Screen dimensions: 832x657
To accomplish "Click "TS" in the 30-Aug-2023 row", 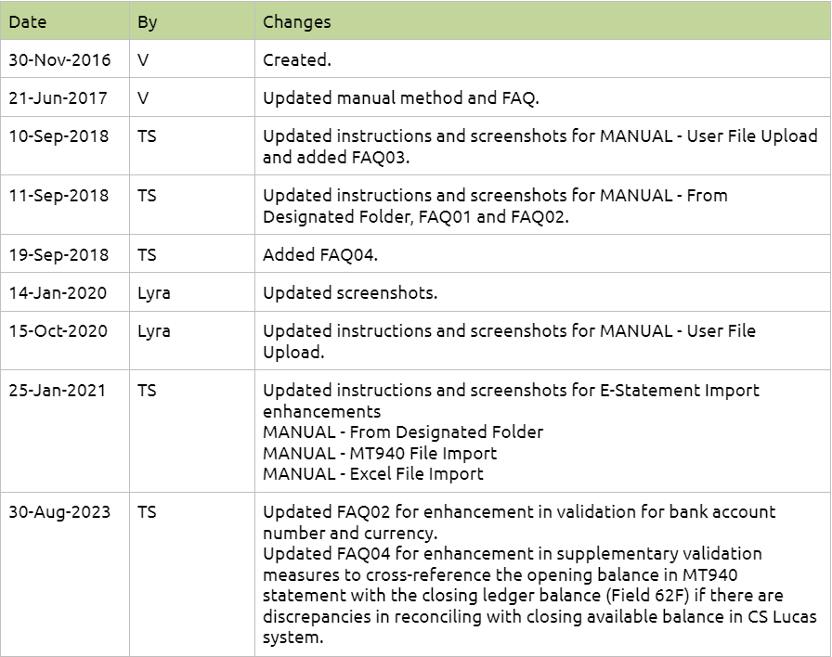I will tap(148, 512).
